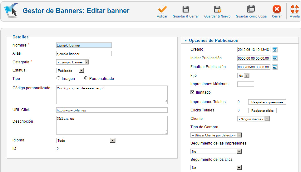
Task: Expand the Idioma dropdown
Action: [x=86, y=140]
